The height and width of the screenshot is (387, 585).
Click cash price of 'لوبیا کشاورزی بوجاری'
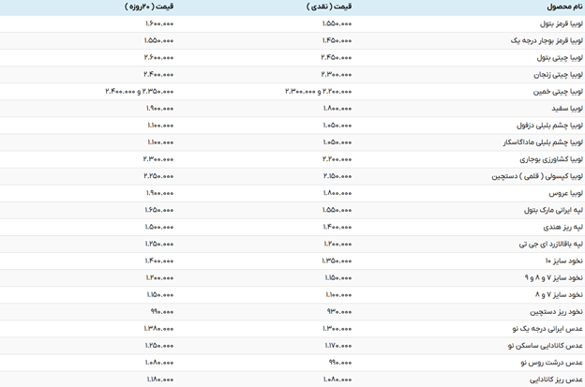(337, 159)
